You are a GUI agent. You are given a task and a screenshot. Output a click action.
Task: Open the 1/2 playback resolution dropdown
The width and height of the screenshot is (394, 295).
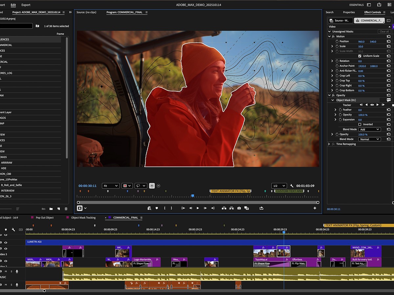279,186
